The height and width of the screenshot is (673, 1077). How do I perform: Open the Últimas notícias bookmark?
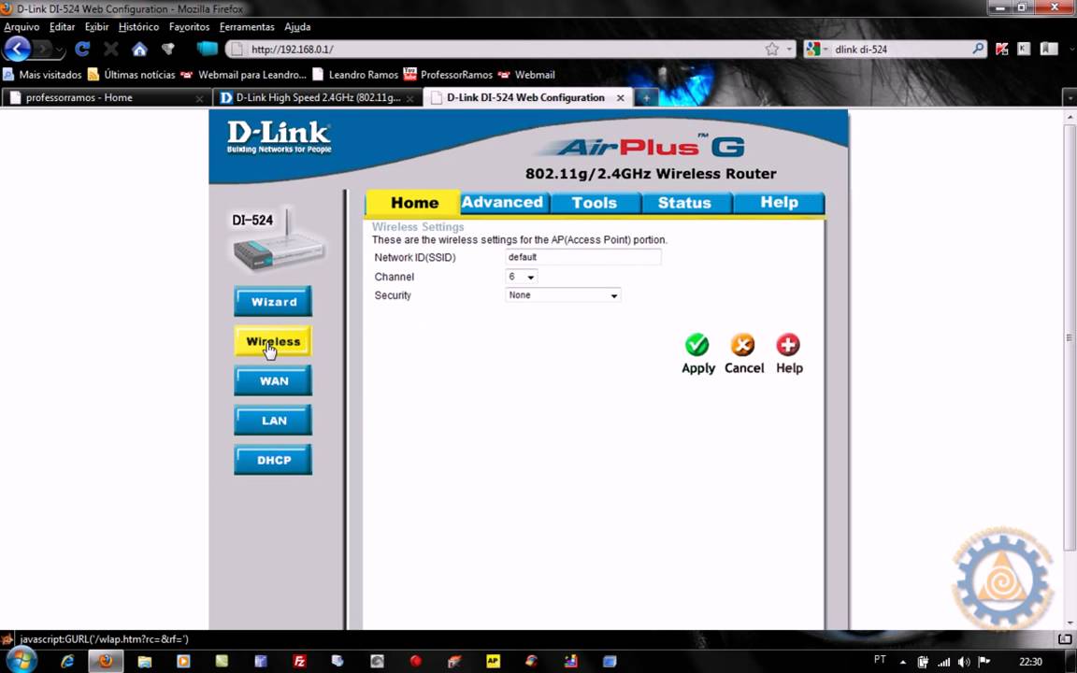coord(132,75)
